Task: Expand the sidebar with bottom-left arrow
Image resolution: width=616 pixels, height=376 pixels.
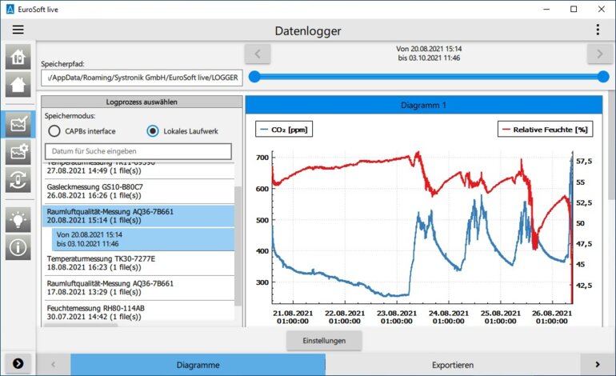Action: click(18, 363)
